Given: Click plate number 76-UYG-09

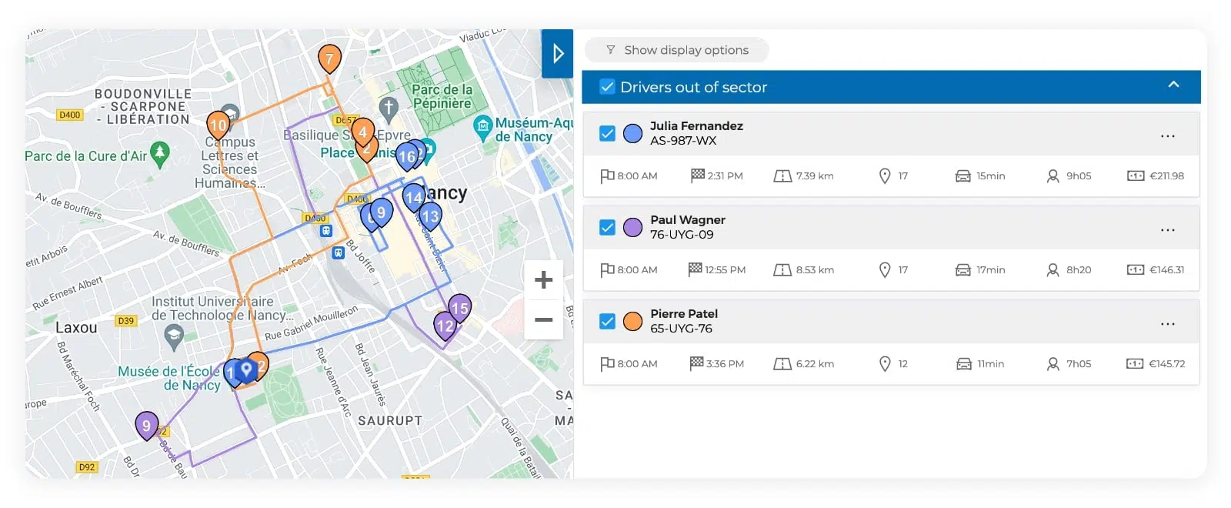Looking at the screenshot, I should pos(682,234).
